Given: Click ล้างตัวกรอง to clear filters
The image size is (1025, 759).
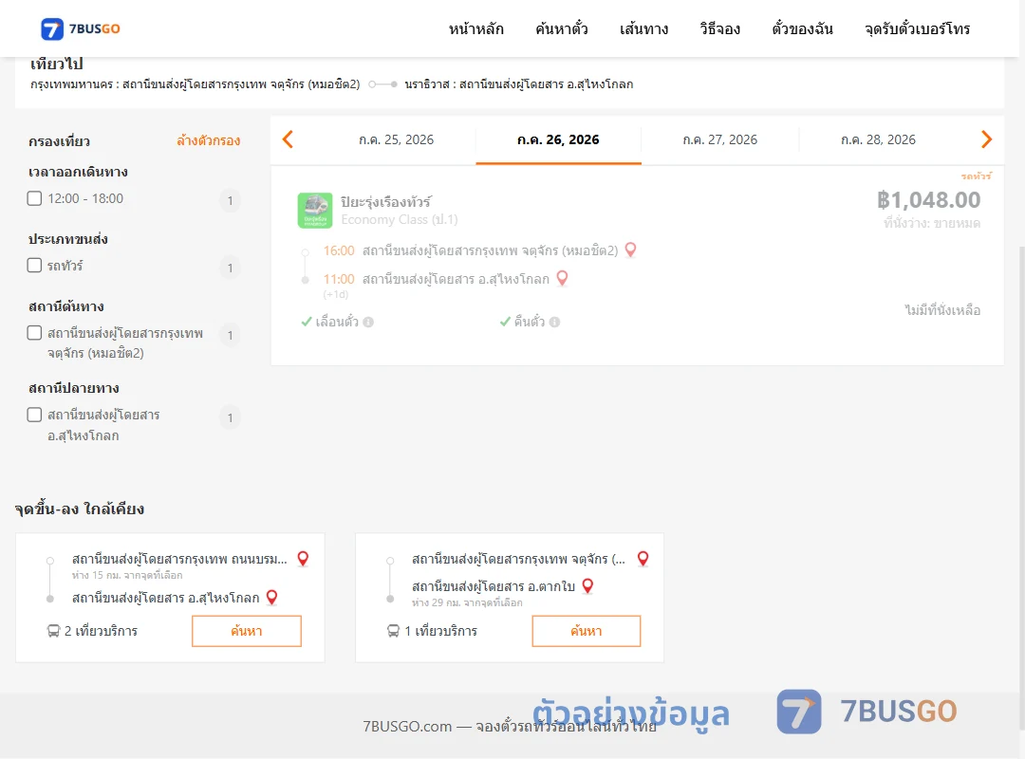Looking at the screenshot, I should coord(209,140).
